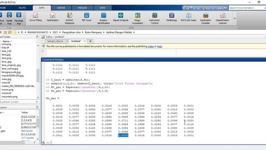
Task: Select lena.jpg in Current Folder
Action: click(x=6, y=55)
